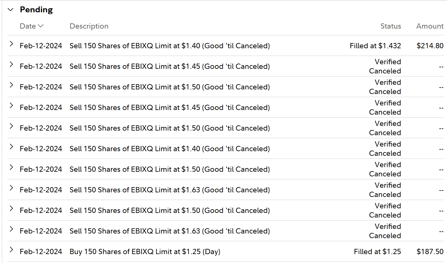Sort orders by the Date column
Viewport: 447px width, 263px height.
tap(31, 26)
